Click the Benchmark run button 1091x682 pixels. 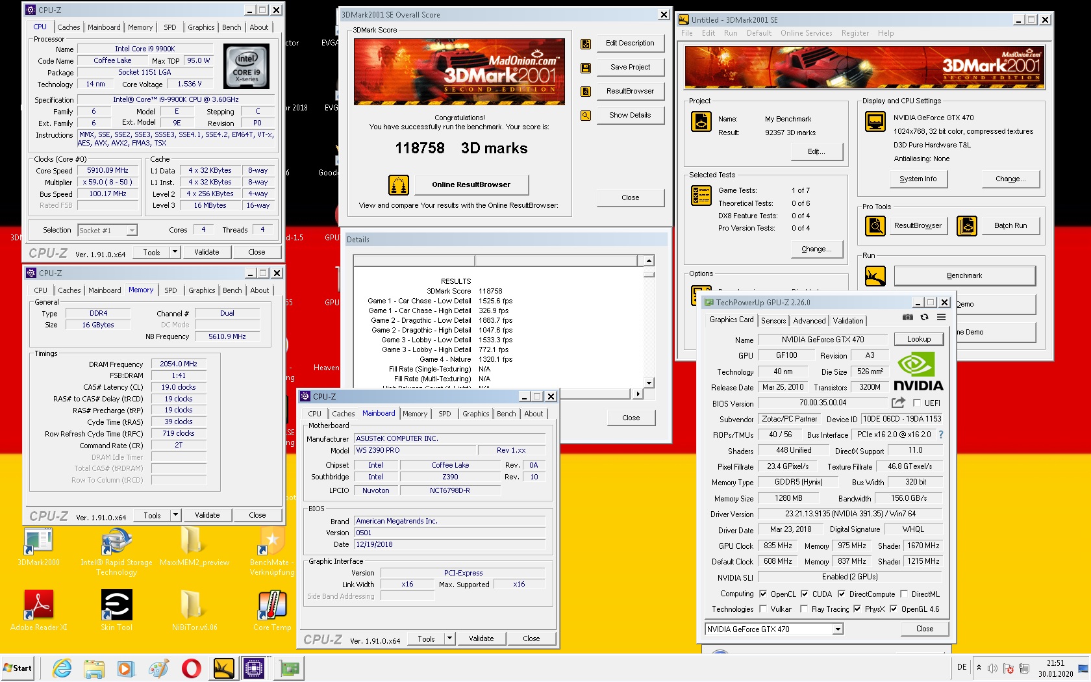coord(964,275)
